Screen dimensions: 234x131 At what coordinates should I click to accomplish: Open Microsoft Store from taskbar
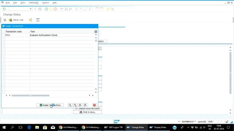coord(45,127)
